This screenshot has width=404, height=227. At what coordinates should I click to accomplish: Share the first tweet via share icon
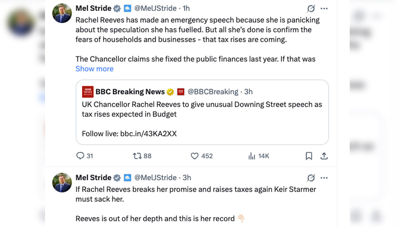point(324,156)
